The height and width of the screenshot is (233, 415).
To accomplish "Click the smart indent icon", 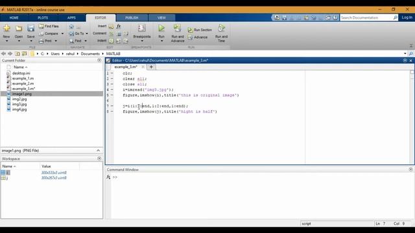I will [x=111, y=41].
